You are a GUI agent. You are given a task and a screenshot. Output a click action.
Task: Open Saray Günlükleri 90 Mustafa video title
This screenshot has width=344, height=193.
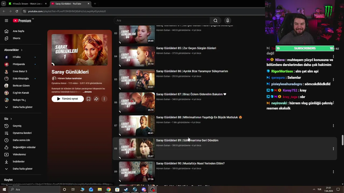tap(190, 164)
